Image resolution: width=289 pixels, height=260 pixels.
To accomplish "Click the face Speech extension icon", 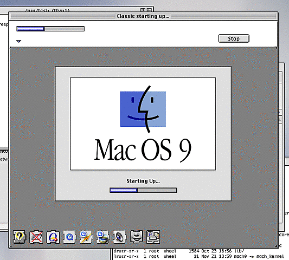I will (x=136, y=237).
